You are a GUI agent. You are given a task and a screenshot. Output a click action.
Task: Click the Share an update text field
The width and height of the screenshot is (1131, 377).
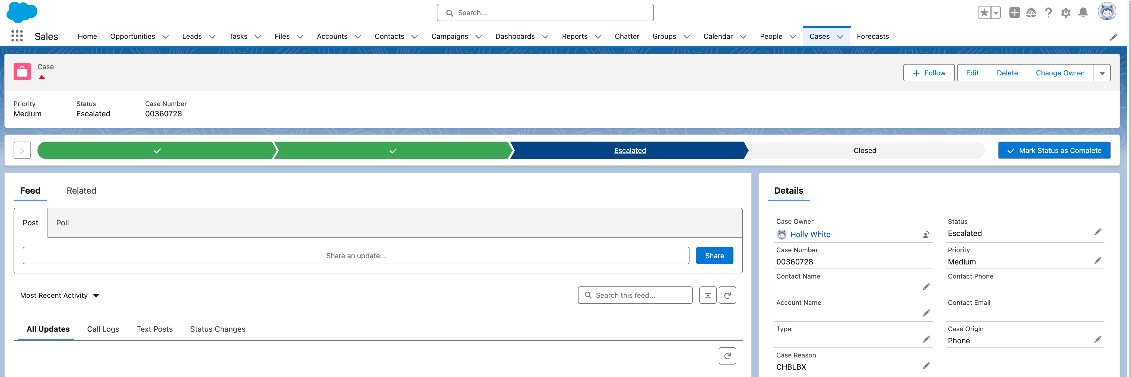pyautogui.click(x=356, y=256)
